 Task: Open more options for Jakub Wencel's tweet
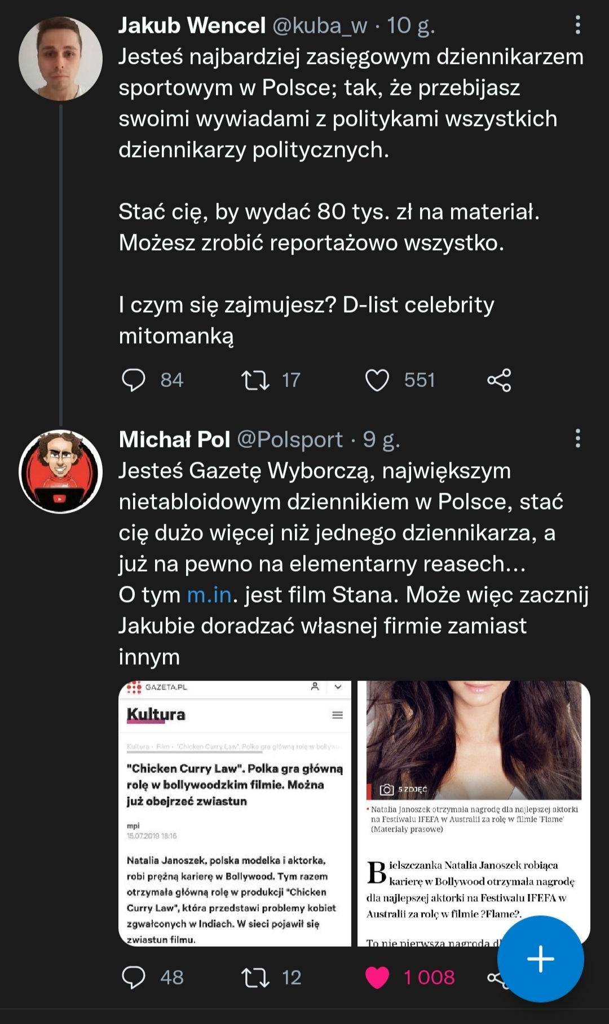pyautogui.click(x=578, y=25)
